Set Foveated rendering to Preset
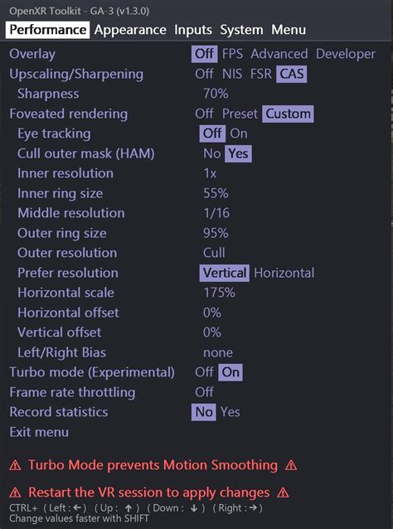 [x=240, y=114]
